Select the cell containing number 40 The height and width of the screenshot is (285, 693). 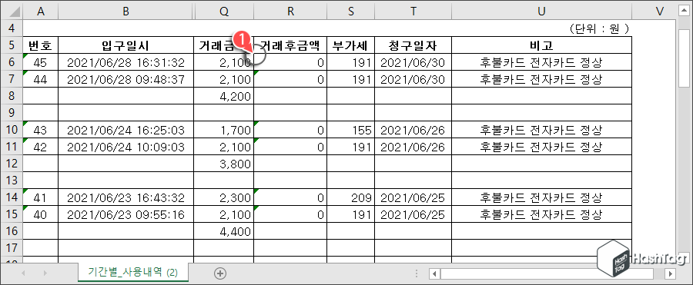point(40,214)
